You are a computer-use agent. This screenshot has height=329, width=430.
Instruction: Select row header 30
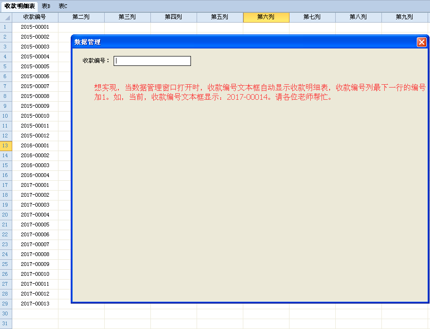click(x=6, y=313)
